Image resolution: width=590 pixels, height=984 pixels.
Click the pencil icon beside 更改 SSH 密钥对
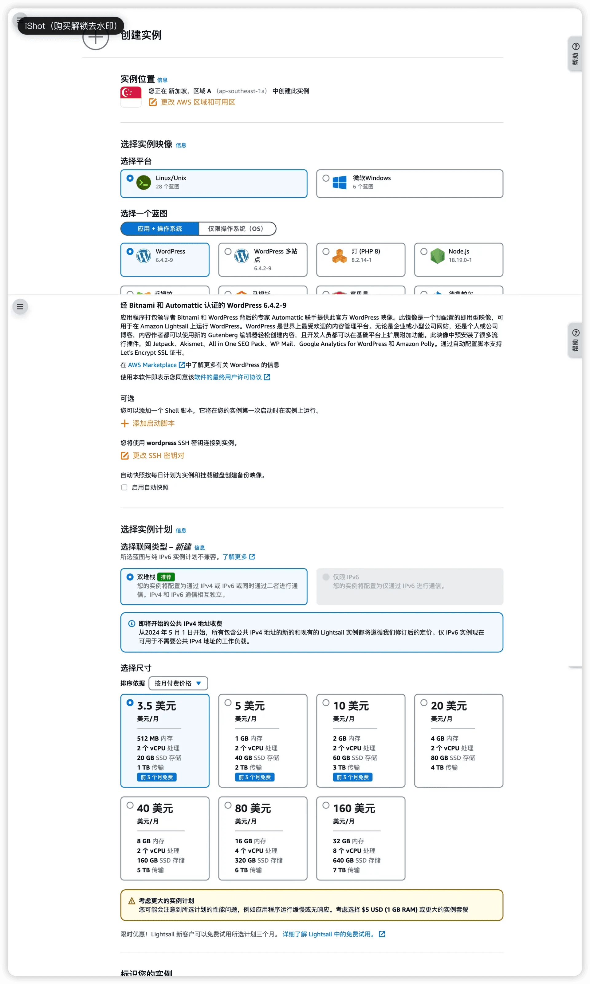point(124,456)
